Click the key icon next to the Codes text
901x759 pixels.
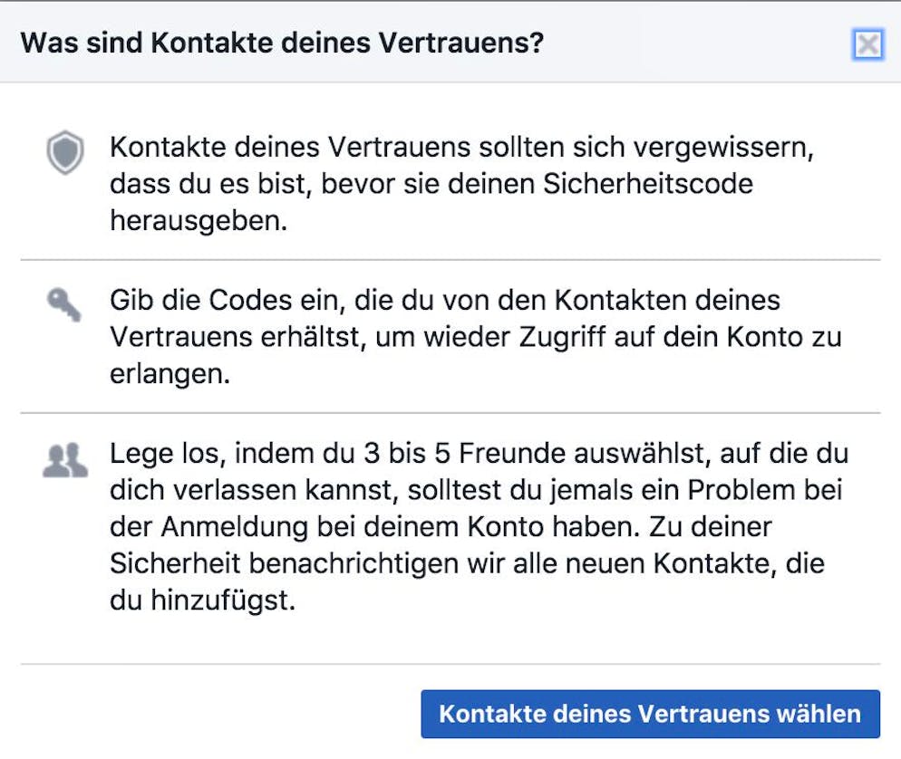coord(64,305)
